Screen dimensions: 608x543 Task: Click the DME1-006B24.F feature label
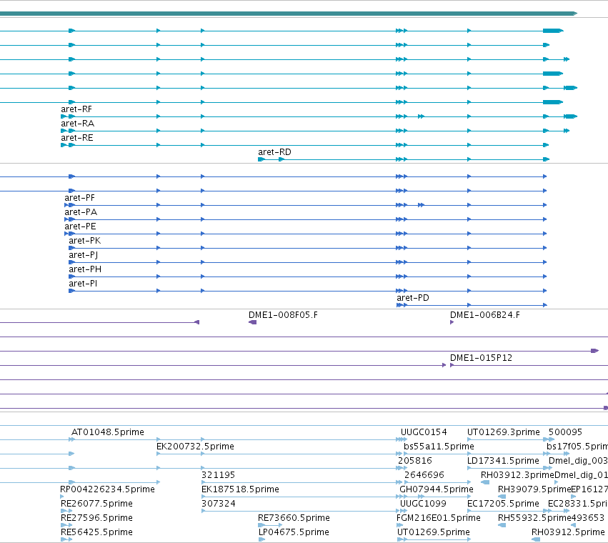tap(485, 315)
